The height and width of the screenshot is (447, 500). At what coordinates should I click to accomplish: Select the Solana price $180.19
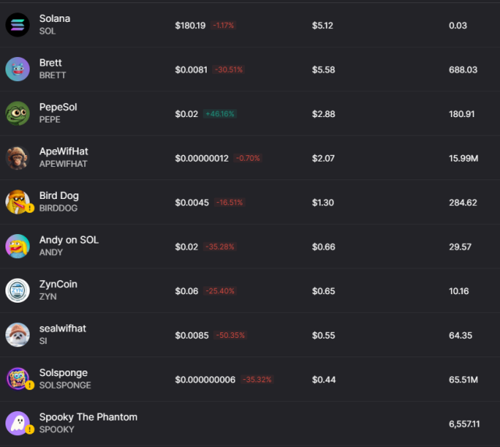pos(190,26)
